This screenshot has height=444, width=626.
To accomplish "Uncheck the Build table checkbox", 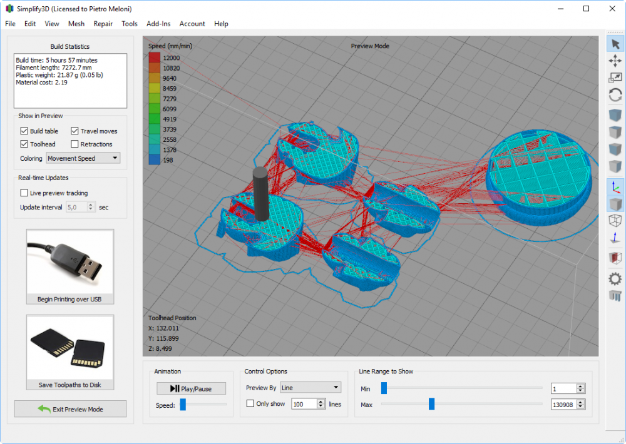I will [x=24, y=131].
